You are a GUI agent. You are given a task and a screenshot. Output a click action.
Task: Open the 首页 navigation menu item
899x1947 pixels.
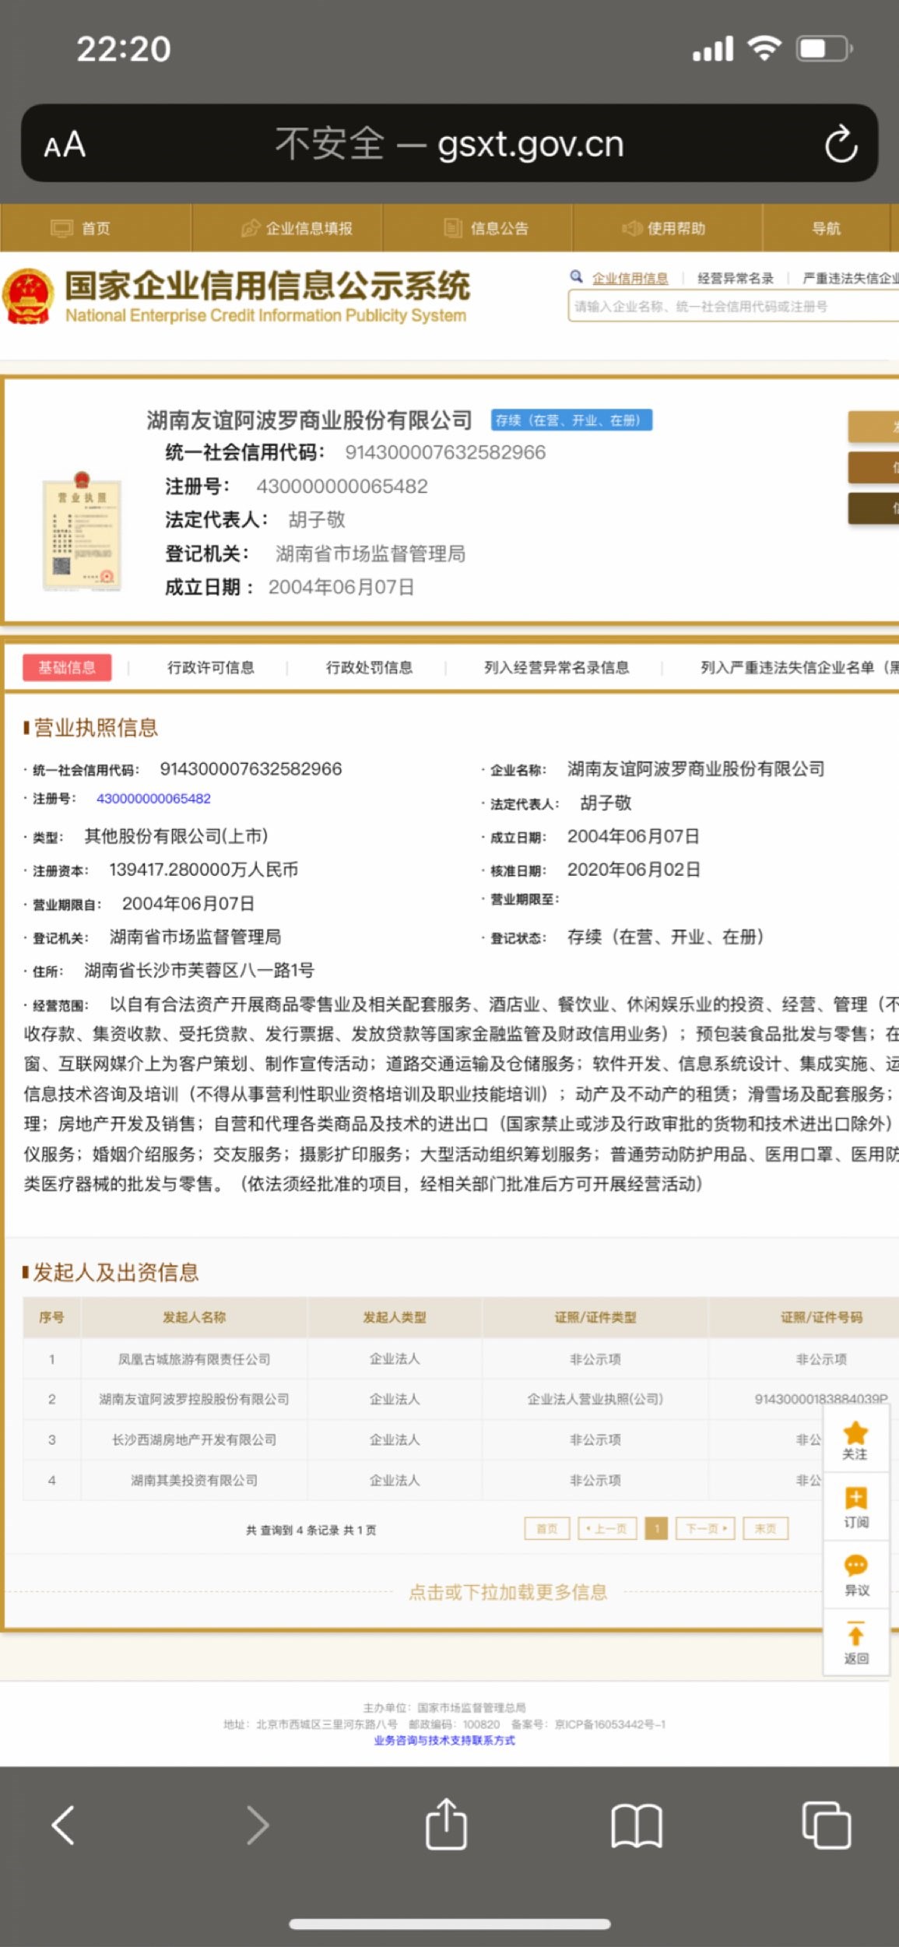95,228
